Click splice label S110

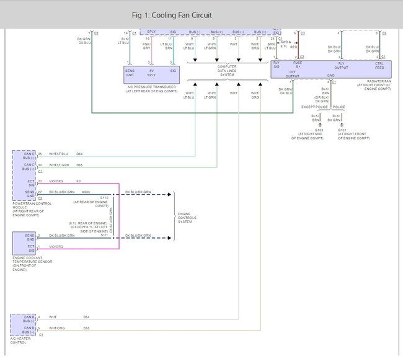pos(104,198)
